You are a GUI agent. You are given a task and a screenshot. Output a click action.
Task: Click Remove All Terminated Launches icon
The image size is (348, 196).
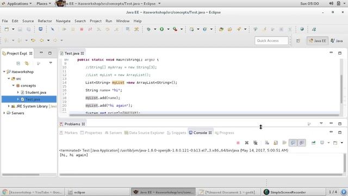tap(256, 143)
